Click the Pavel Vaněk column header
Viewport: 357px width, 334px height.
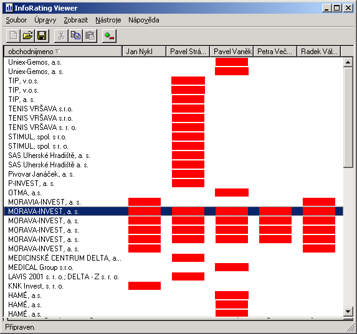point(232,52)
